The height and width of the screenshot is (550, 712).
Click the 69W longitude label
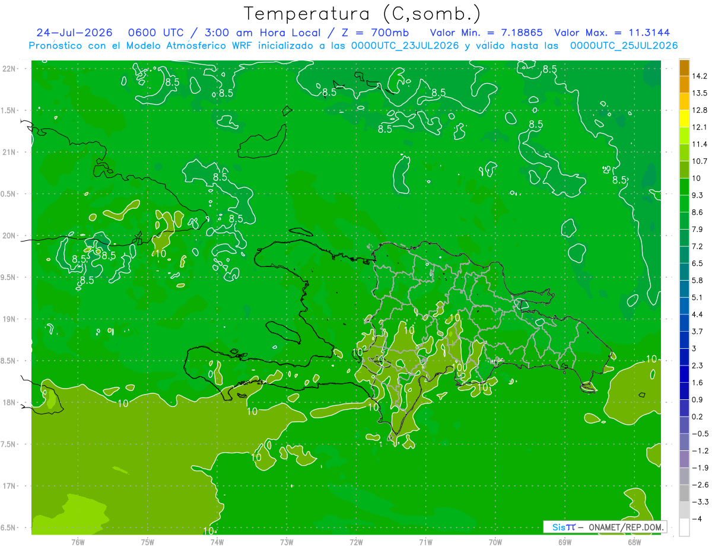(564, 542)
